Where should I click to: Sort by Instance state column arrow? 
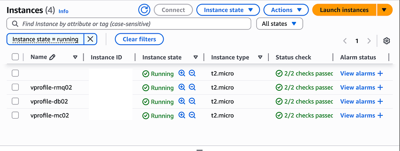(195, 58)
